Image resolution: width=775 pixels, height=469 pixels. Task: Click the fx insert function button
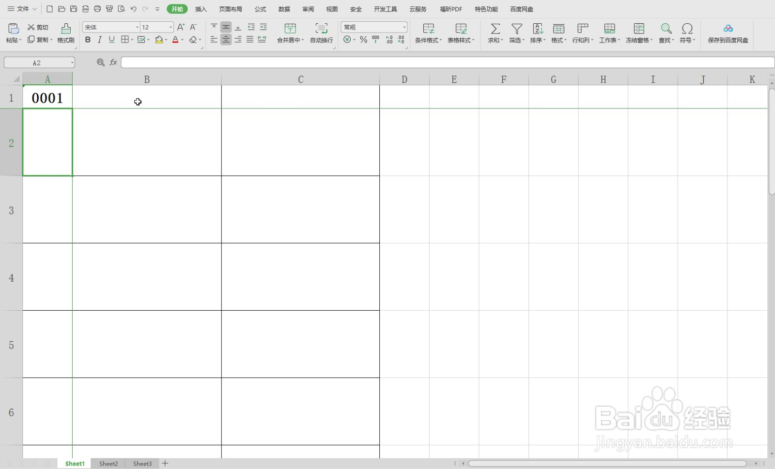click(113, 62)
